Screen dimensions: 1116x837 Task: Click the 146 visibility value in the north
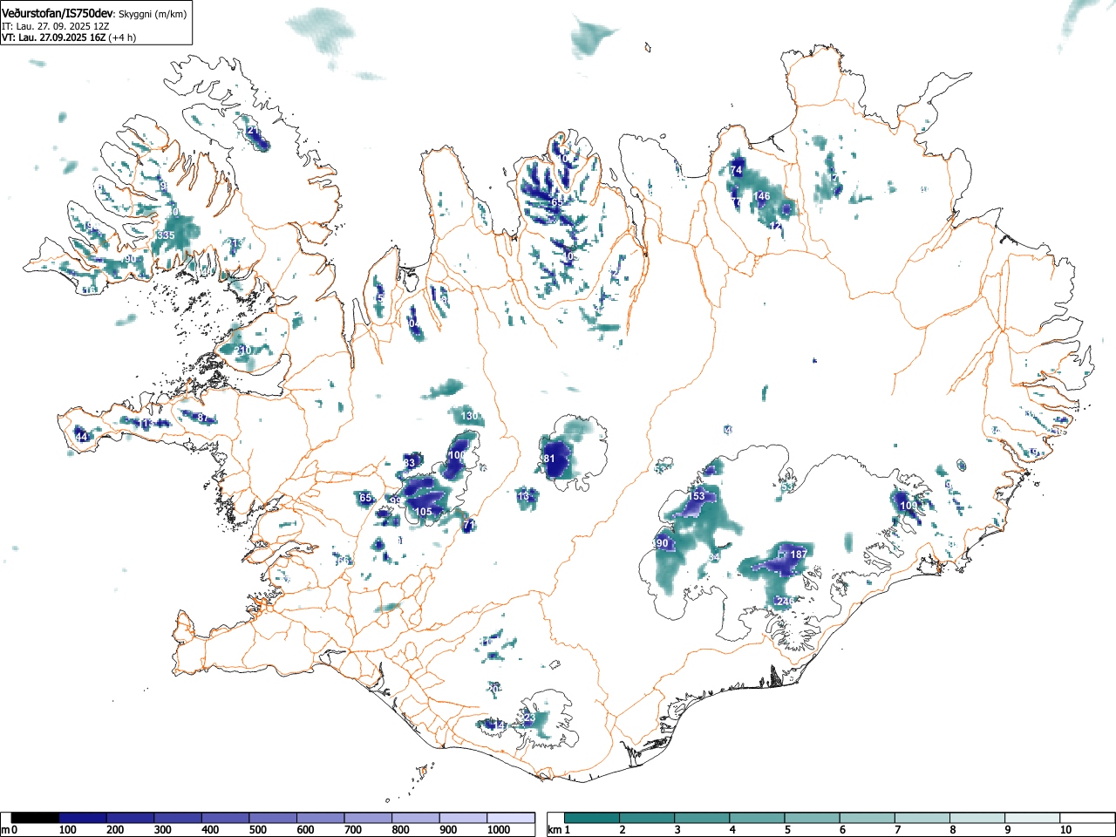[762, 196]
